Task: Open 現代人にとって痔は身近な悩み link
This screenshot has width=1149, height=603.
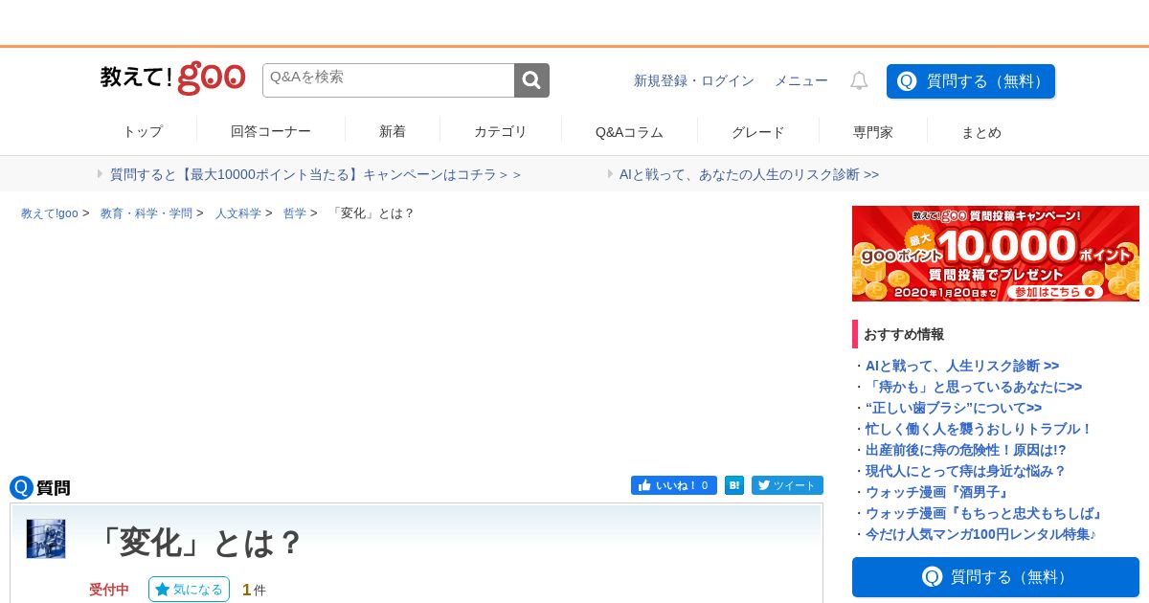Action: coord(966,471)
